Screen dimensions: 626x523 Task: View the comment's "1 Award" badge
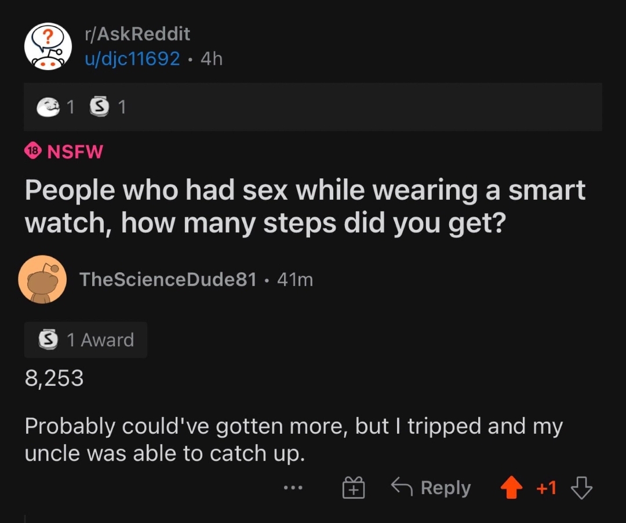[86, 339]
